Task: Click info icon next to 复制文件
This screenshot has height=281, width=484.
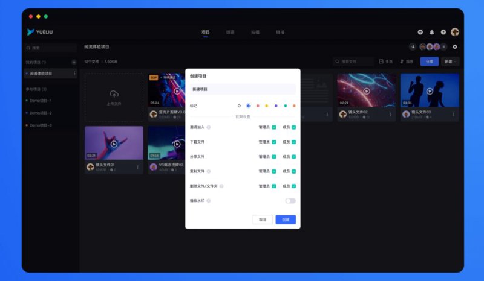Action: point(209,171)
